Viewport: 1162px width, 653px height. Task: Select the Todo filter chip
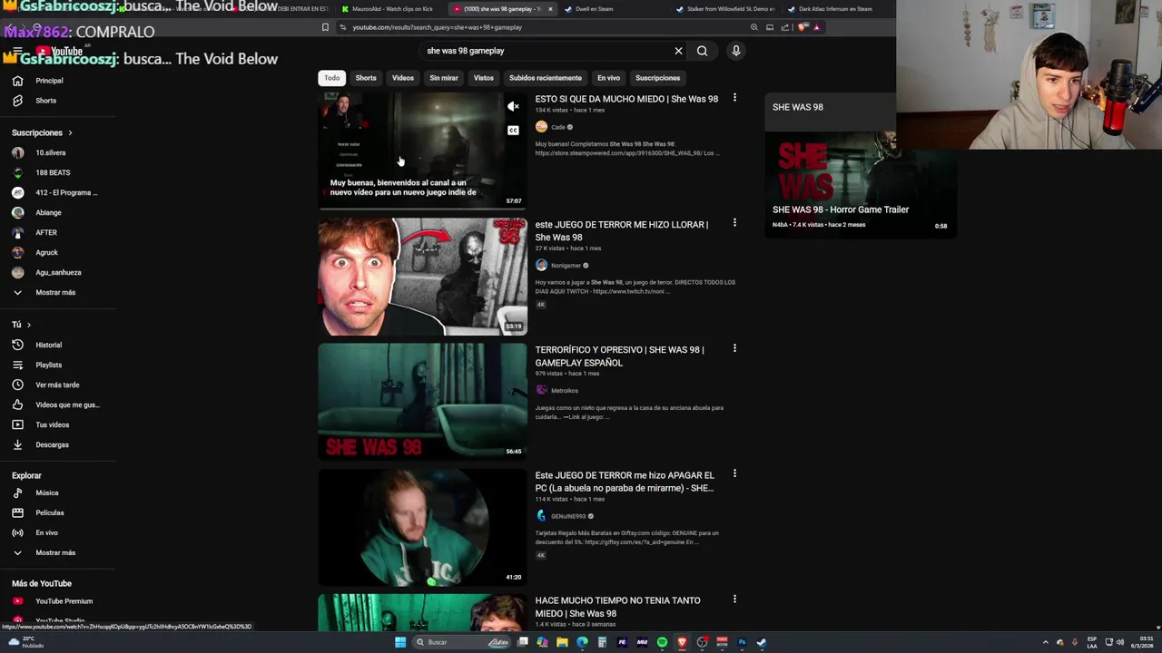point(332,78)
